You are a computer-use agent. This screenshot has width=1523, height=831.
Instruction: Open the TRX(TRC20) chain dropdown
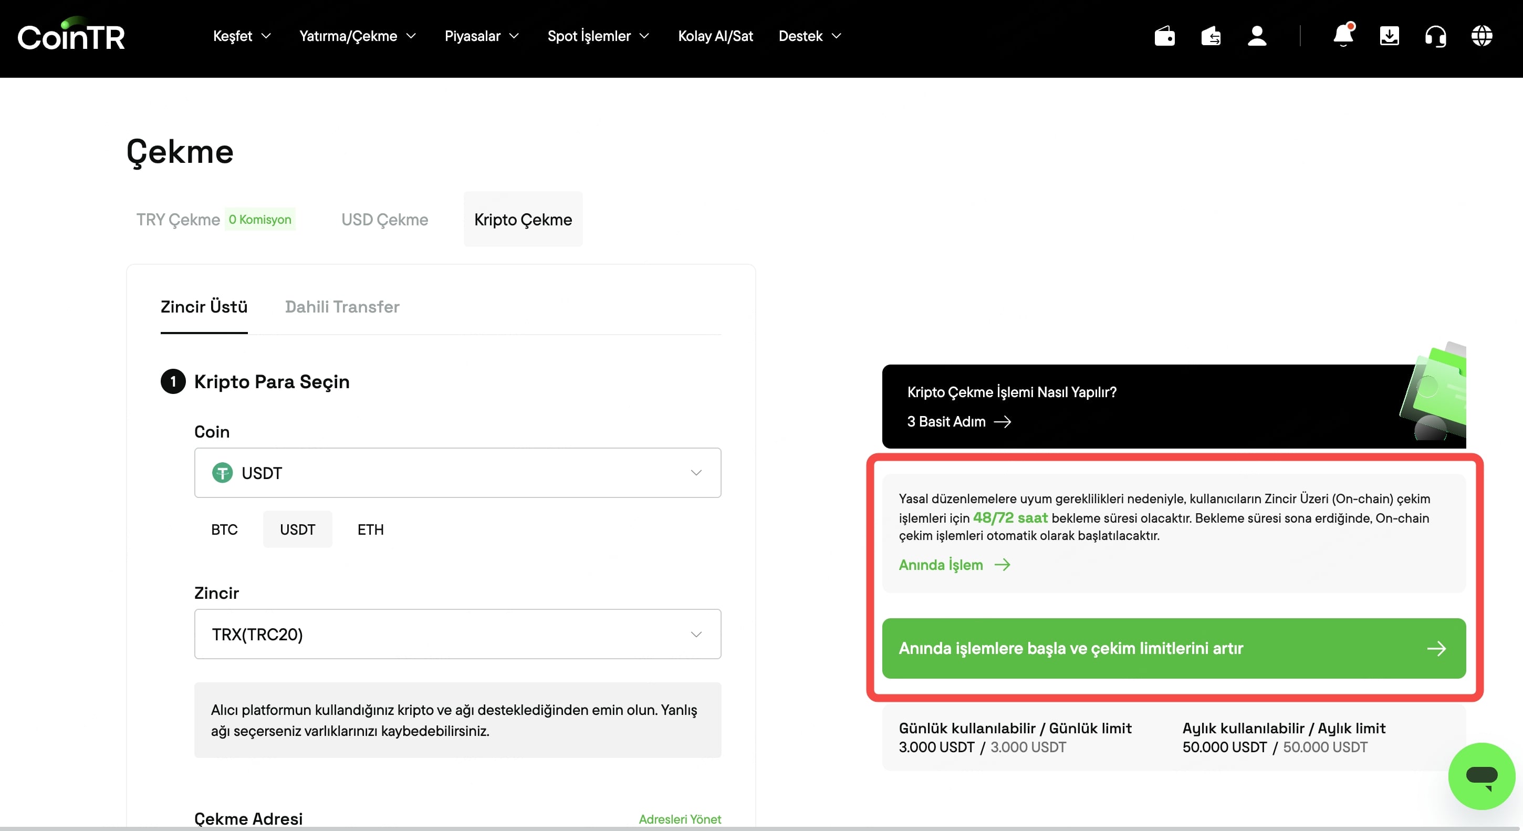(x=457, y=634)
